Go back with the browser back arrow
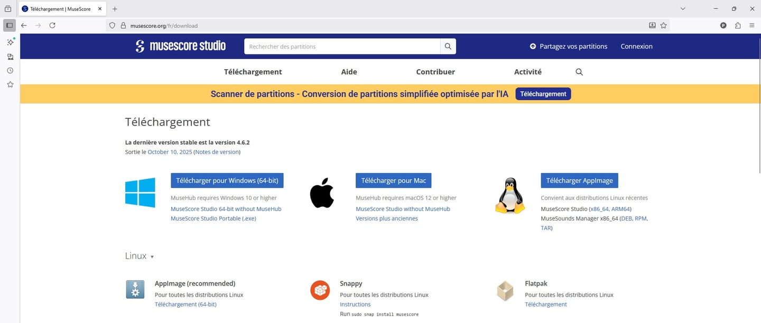Screen dimensions: 761x323 pos(24,25)
